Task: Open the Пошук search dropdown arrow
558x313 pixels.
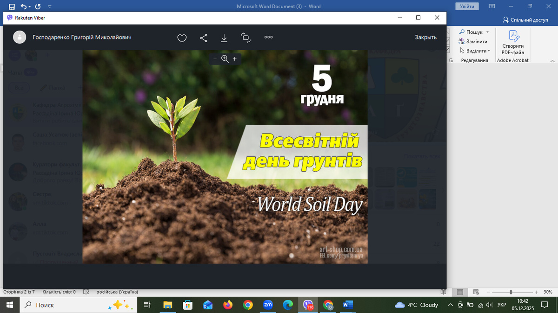Action: 487,32
